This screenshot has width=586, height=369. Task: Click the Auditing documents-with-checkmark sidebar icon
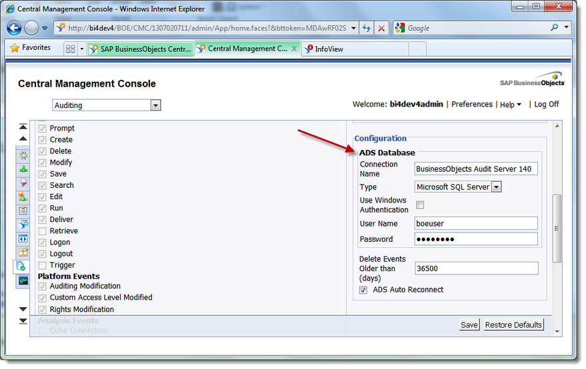pos(21,266)
